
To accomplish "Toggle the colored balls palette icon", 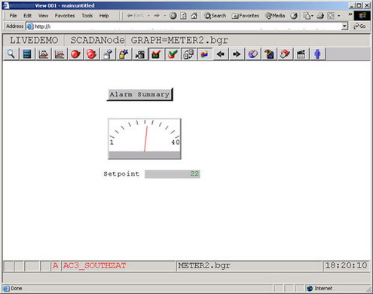I will [204, 54].
